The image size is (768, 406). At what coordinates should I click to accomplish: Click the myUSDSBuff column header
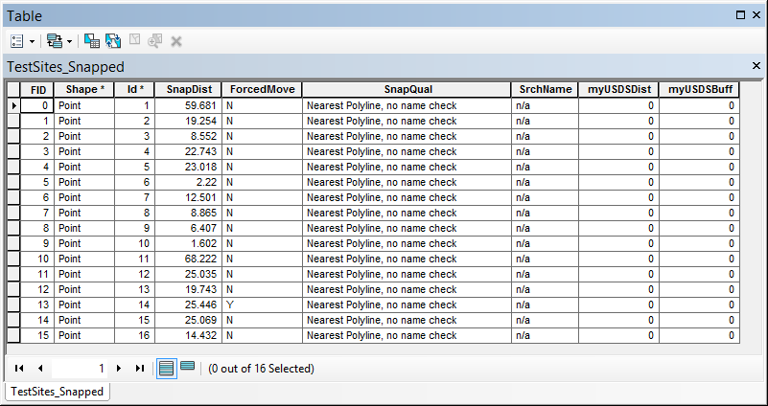tap(699, 89)
